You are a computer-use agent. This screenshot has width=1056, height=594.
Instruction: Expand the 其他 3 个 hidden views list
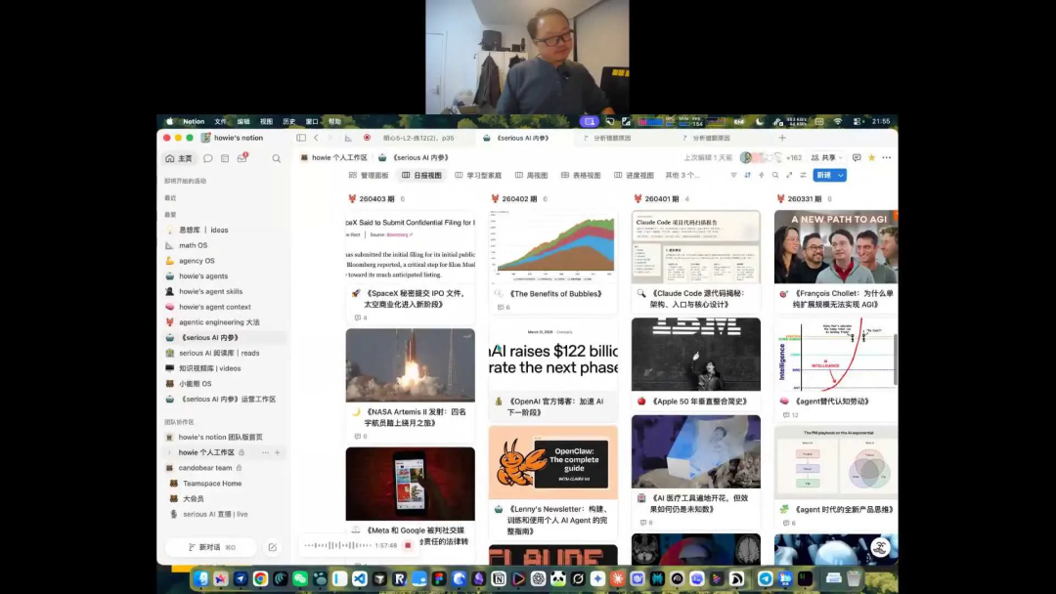pos(682,175)
